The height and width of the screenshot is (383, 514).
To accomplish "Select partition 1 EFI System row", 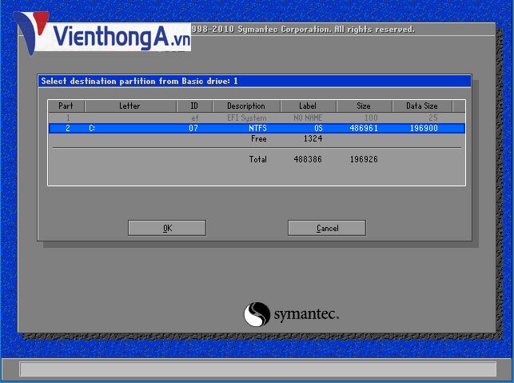I will 257,118.
